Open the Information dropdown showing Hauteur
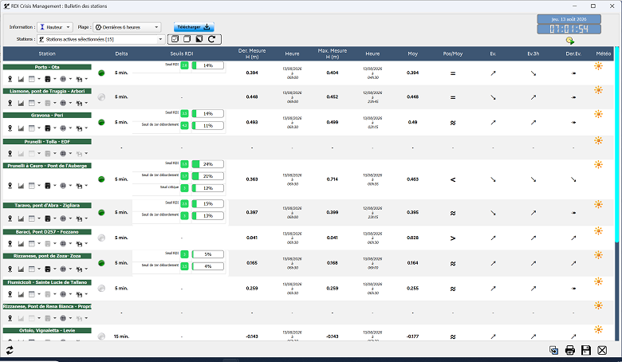Screen dimensions: 622x362 (55, 27)
